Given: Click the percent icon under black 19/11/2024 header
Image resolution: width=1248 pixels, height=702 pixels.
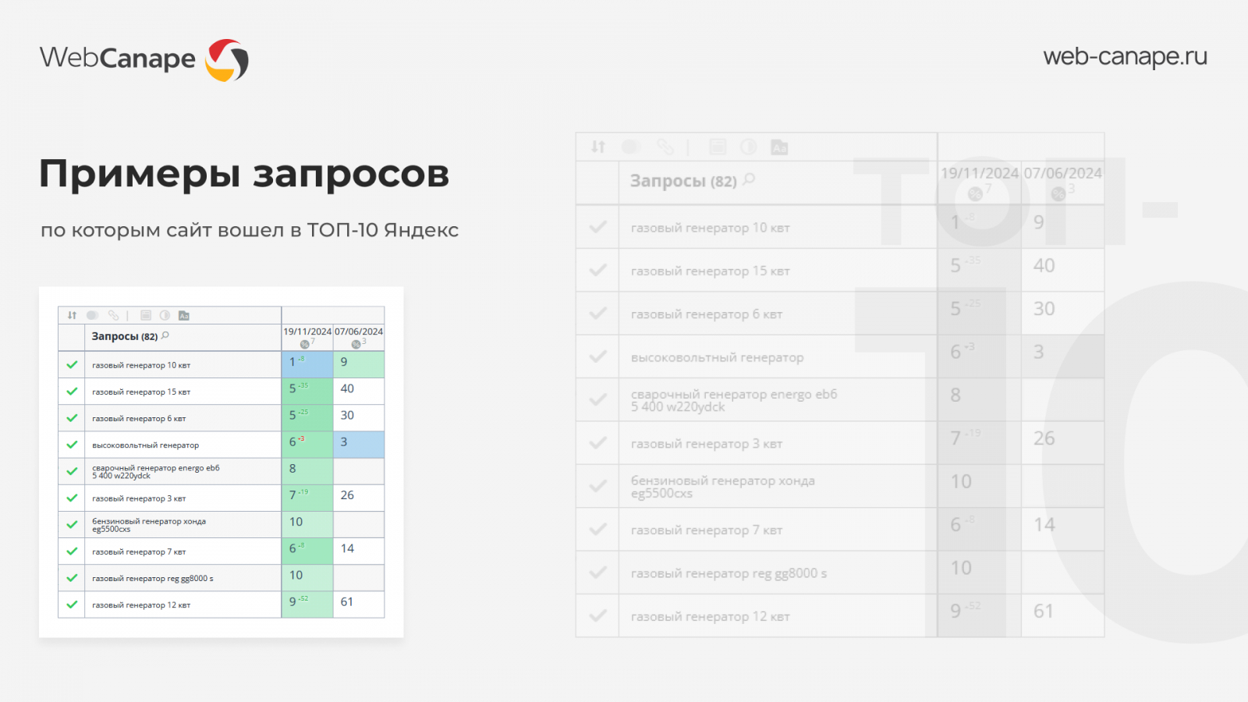Looking at the screenshot, I should coord(305,344).
